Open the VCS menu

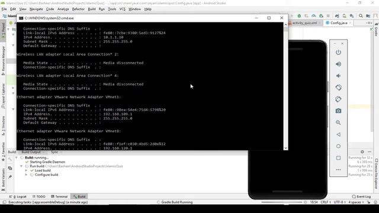(123, 9)
